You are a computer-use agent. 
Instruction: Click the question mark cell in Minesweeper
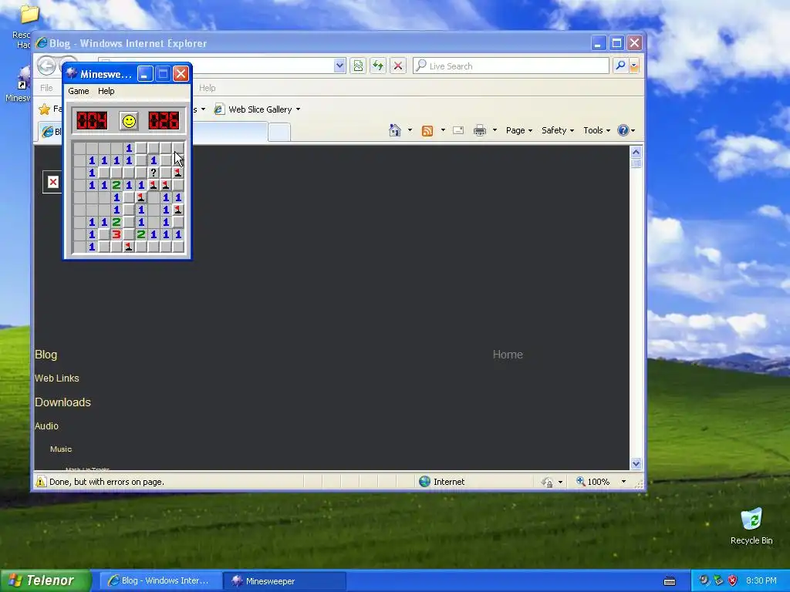(154, 173)
